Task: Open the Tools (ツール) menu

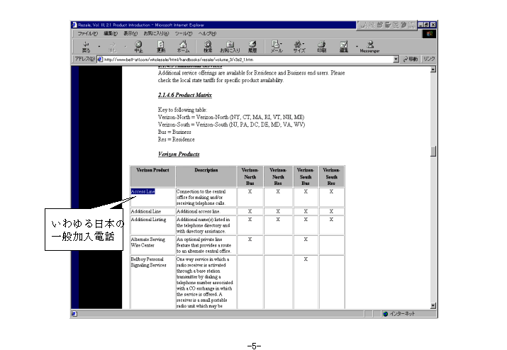Action: pyautogui.click(x=184, y=33)
